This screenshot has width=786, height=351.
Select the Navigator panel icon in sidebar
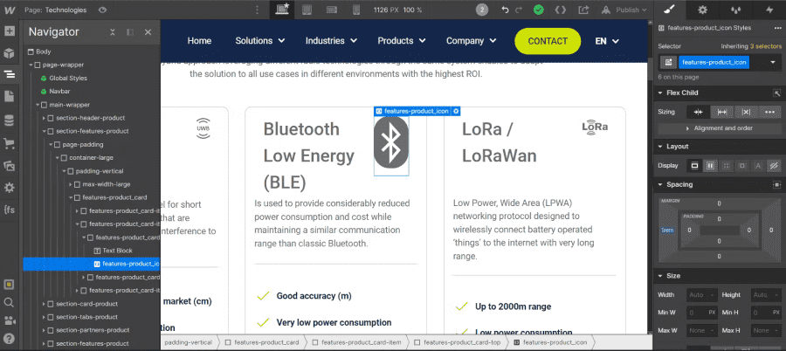tap(9, 75)
